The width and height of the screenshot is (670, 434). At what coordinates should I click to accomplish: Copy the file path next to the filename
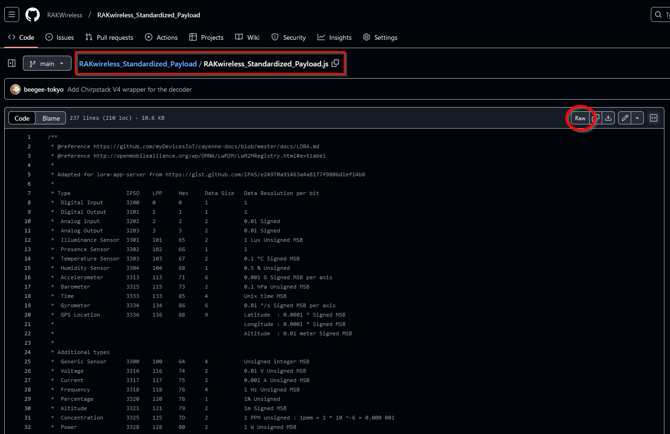(335, 63)
